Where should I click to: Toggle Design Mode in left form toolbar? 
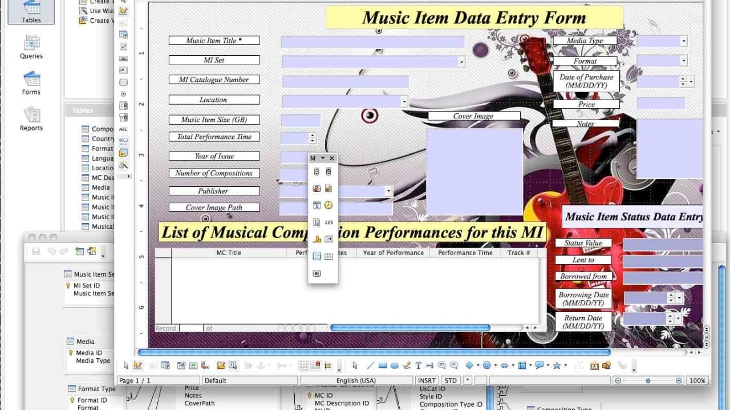pyautogui.click(x=123, y=11)
